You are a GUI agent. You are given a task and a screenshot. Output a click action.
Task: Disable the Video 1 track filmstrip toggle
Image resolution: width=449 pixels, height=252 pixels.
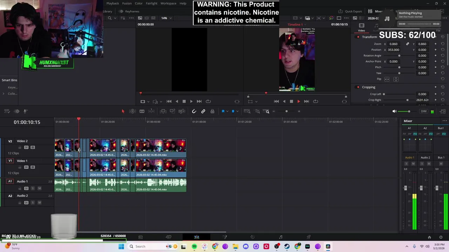pyautogui.click(x=33, y=167)
